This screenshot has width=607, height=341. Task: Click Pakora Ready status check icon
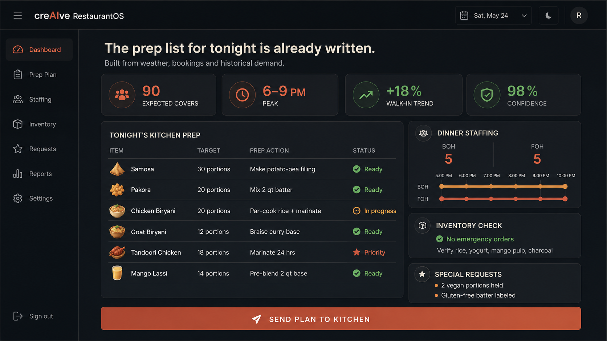pyautogui.click(x=357, y=190)
